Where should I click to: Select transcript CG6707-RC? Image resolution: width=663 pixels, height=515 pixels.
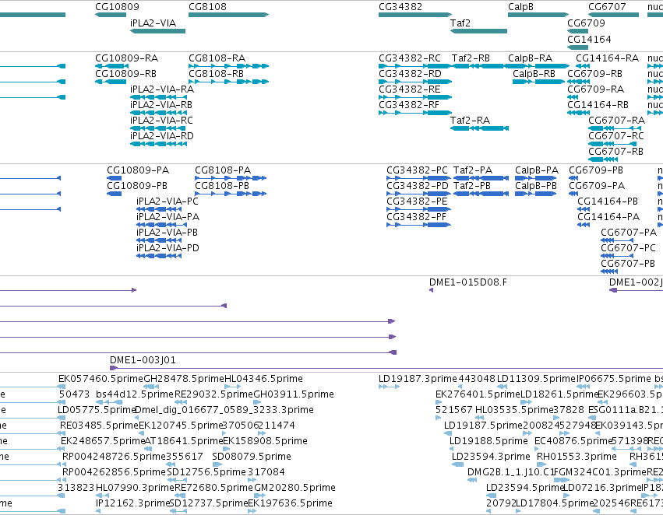pos(612,144)
